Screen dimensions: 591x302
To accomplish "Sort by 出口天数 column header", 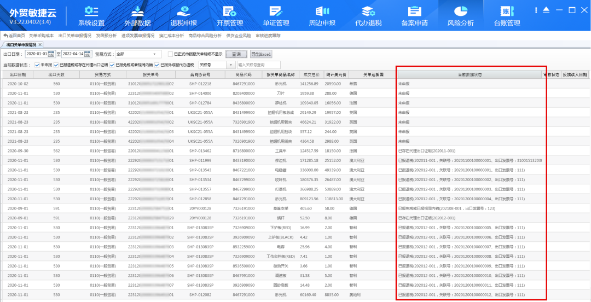I will (x=56, y=74).
